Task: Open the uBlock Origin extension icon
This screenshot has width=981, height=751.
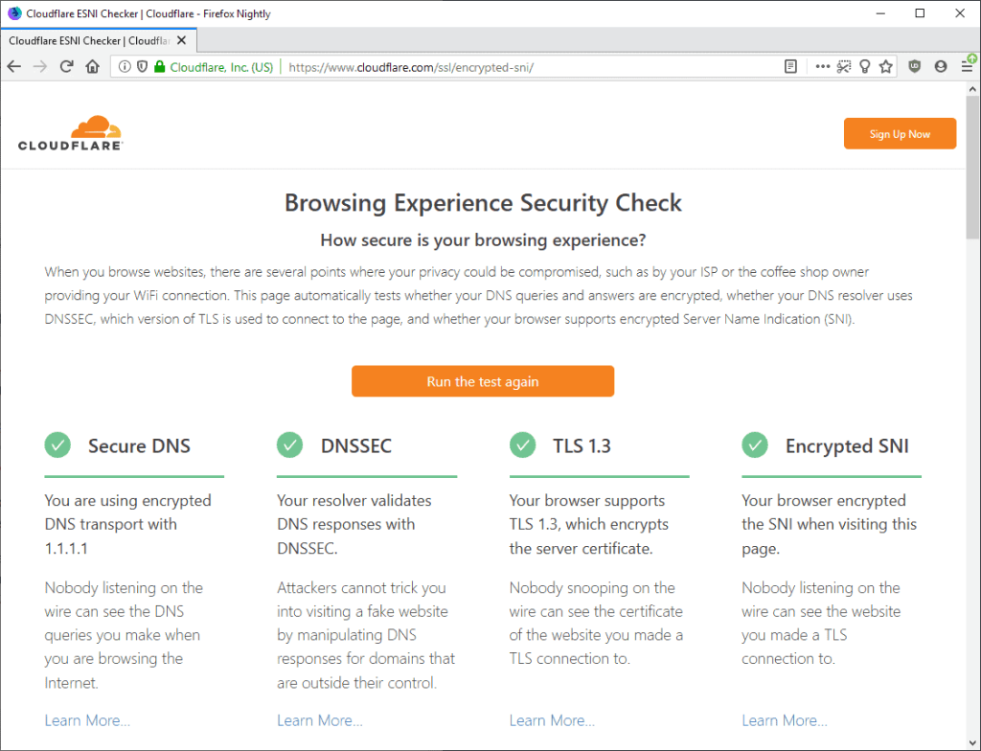Action: [914, 67]
